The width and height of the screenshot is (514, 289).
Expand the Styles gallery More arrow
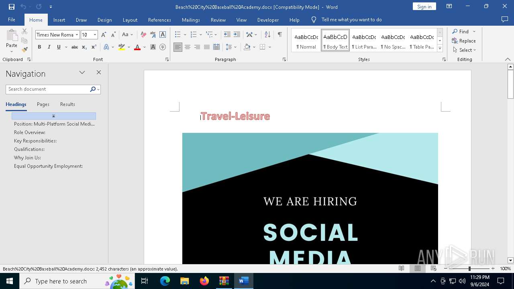pyautogui.click(x=440, y=49)
